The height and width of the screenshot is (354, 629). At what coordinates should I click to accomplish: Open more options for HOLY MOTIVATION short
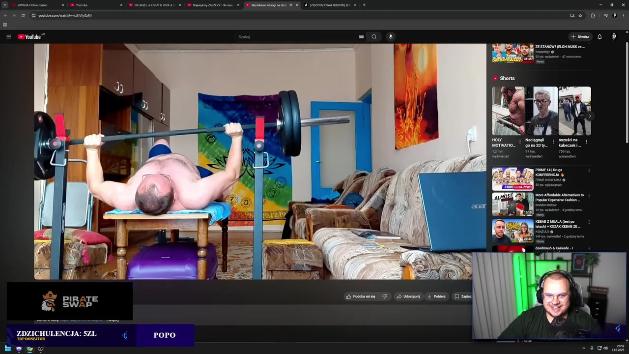pyautogui.click(x=520, y=142)
